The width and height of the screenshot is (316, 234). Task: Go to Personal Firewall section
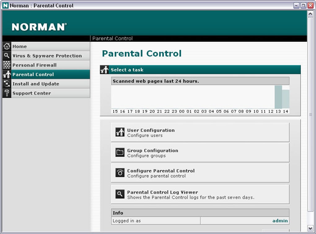(46, 65)
